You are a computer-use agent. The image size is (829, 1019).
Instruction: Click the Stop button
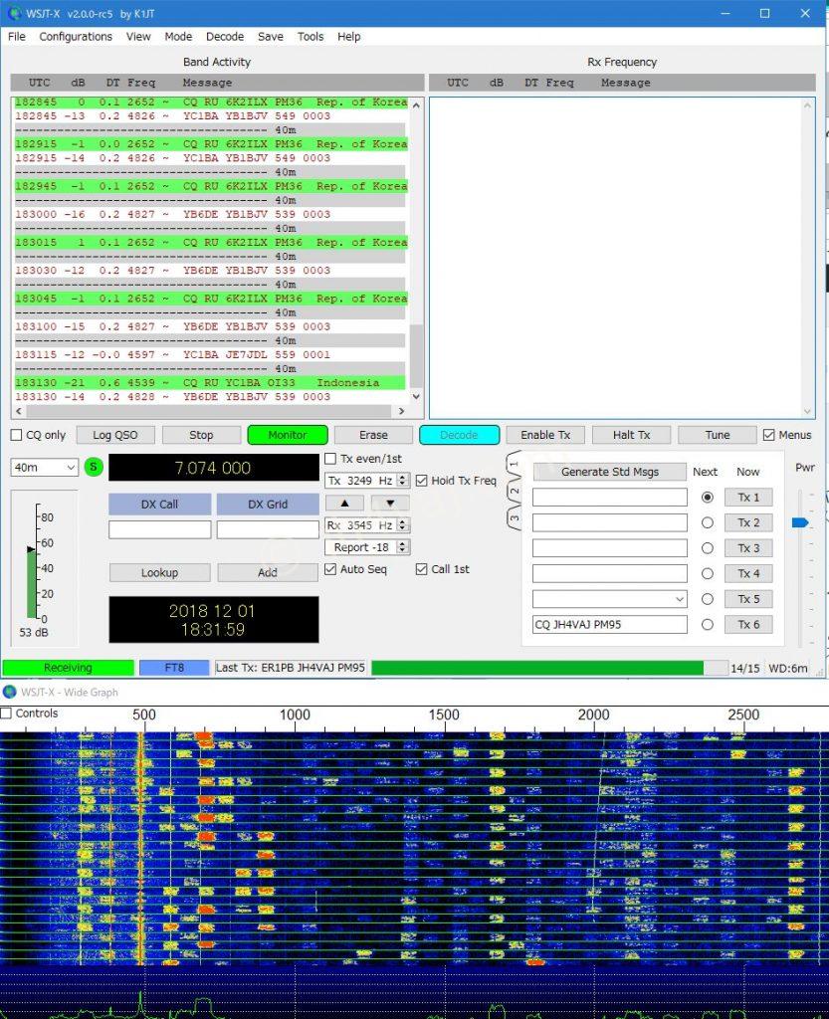click(201, 435)
